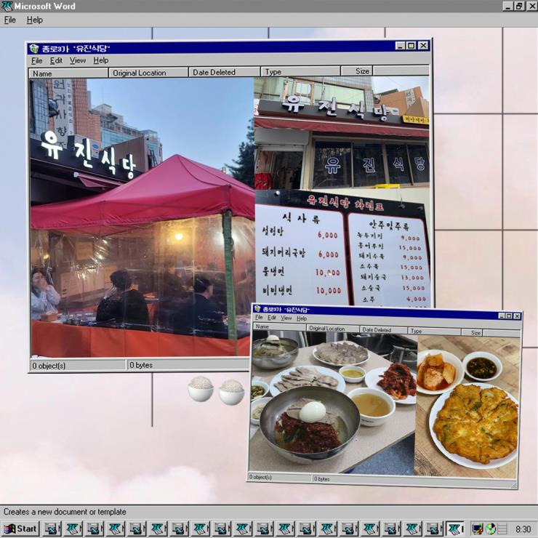This screenshot has height=538, width=538.
Task: Open File menu in the storefront-photos window
Action: click(36, 61)
